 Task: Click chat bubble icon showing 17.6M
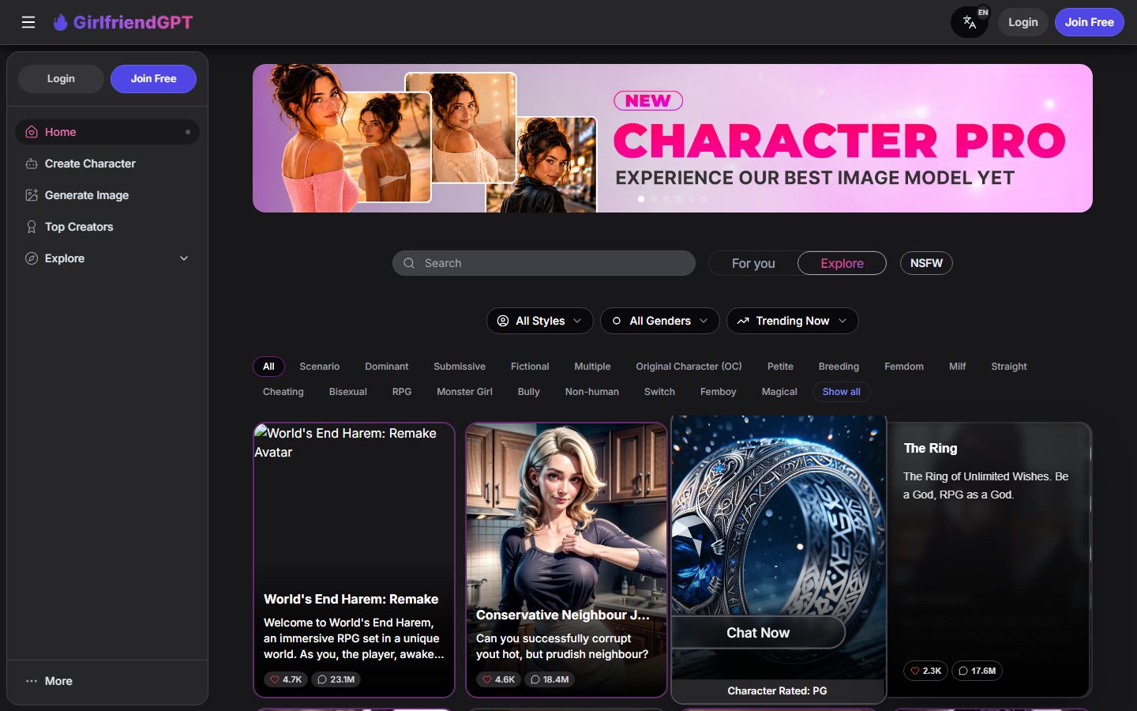(963, 671)
